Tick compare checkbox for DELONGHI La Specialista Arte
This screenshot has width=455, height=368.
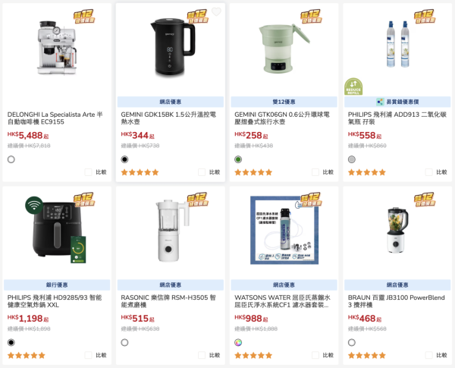click(x=88, y=172)
